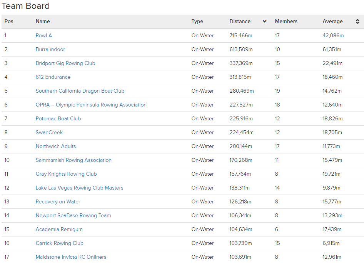Viewport: 364px width, 263px height.
Task: Sort table by Name column header
Action: pos(43,22)
